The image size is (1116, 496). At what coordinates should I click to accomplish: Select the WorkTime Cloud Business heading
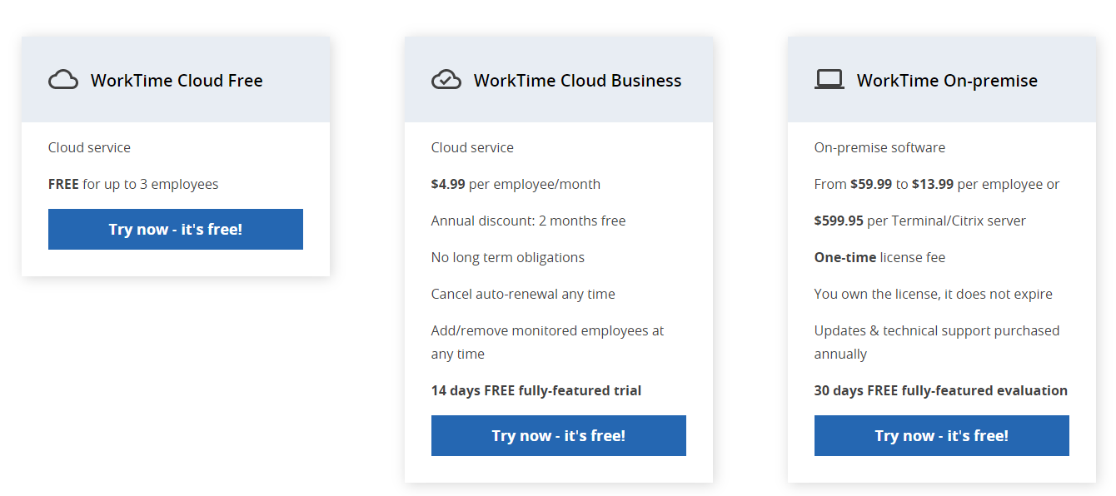pos(578,81)
